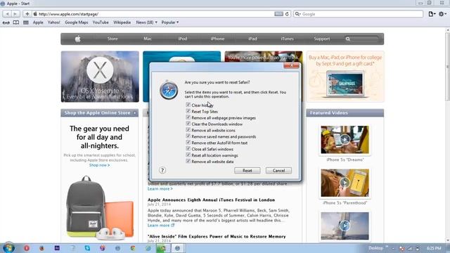Open the Wikipedia bookmark

[122, 22]
